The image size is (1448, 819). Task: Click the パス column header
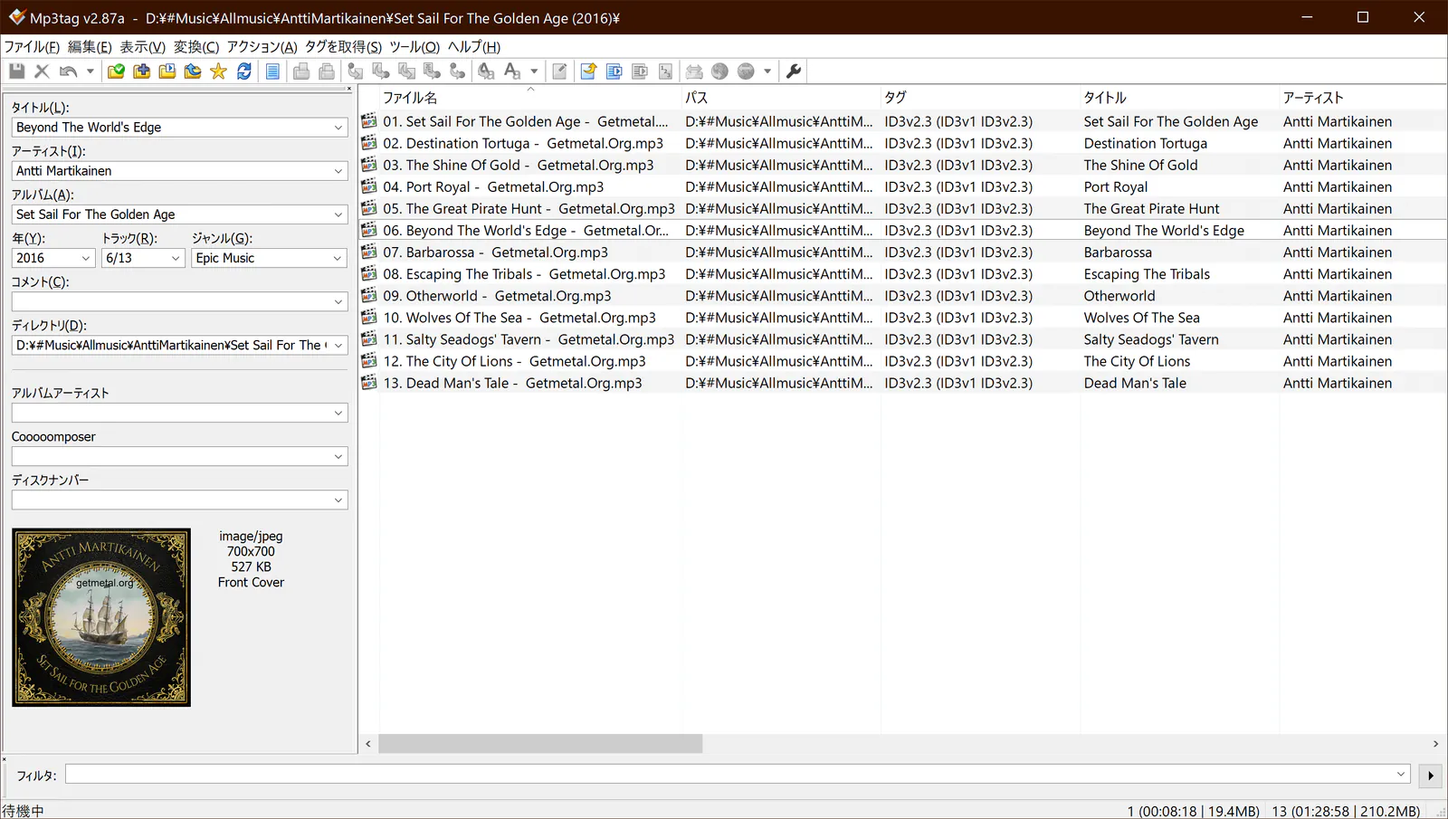(781, 98)
